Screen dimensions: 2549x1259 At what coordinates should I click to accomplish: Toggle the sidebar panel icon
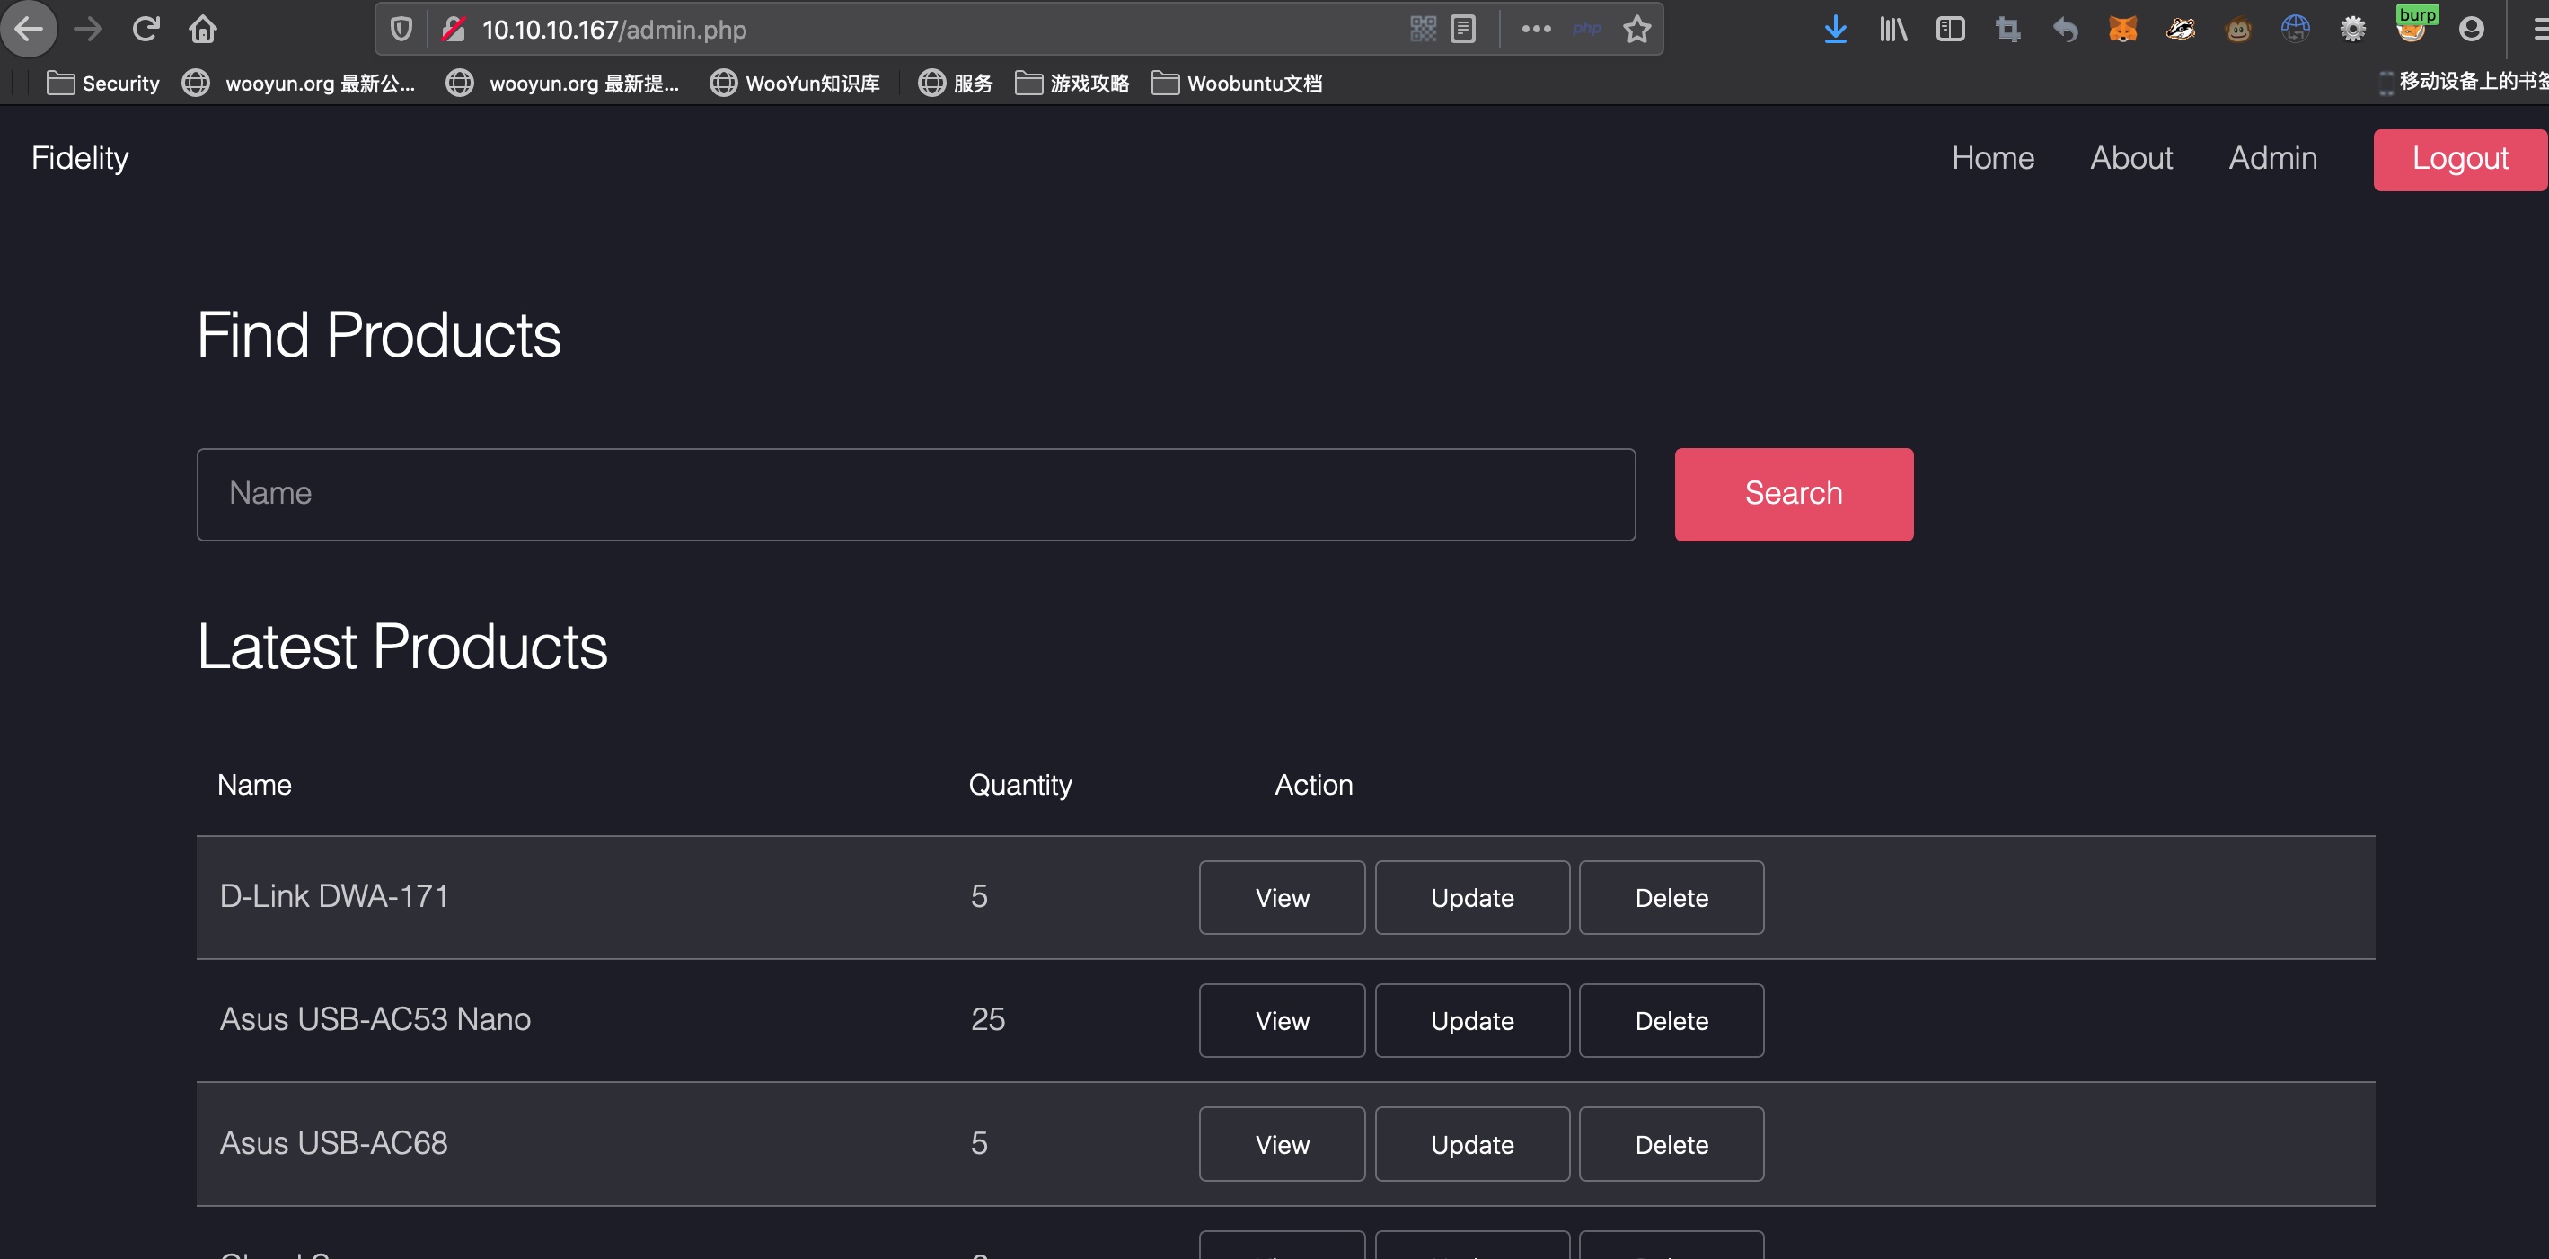click(x=1949, y=30)
